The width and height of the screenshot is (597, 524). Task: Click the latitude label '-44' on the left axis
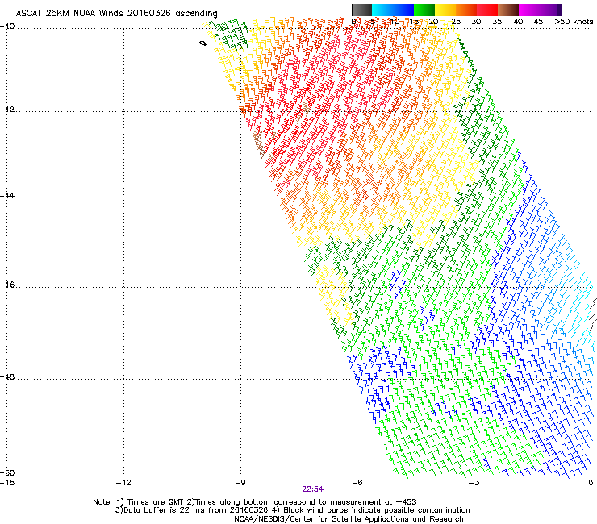pos(7,196)
